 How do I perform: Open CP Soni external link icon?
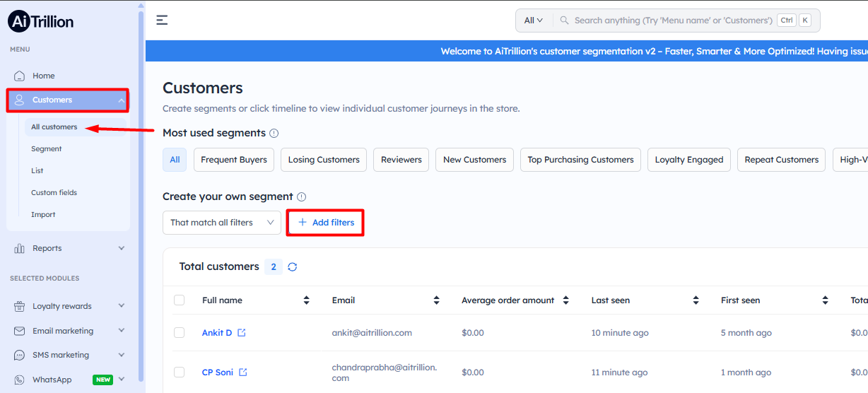pos(243,373)
